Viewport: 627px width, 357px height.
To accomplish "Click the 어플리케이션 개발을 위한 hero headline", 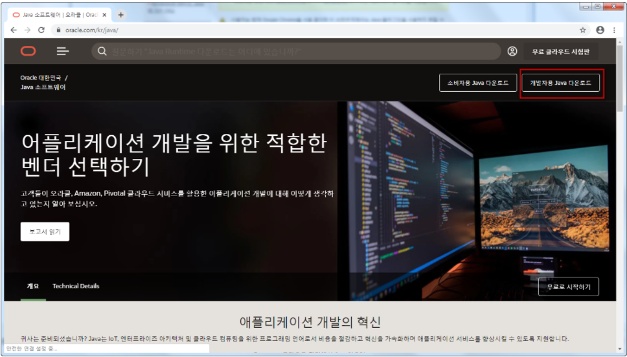I will tap(174, 155).
